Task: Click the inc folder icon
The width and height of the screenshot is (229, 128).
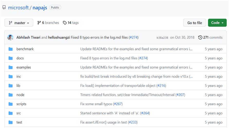Action: coord(11,76)
